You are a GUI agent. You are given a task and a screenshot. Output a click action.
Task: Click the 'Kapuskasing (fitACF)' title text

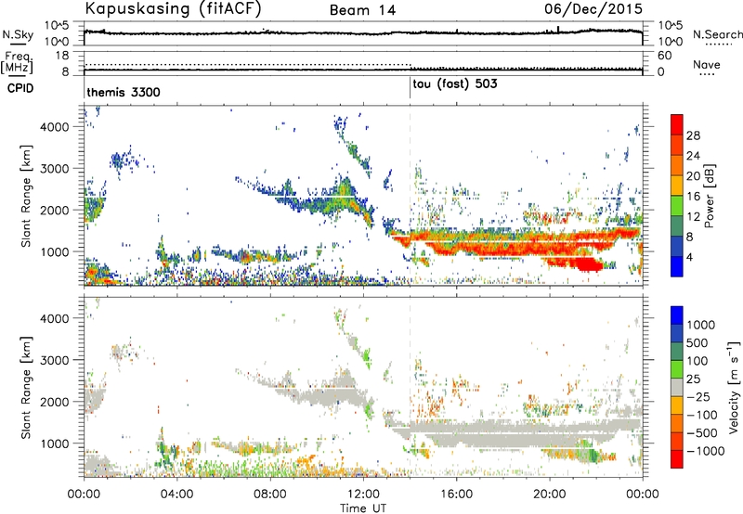[174, 9]
